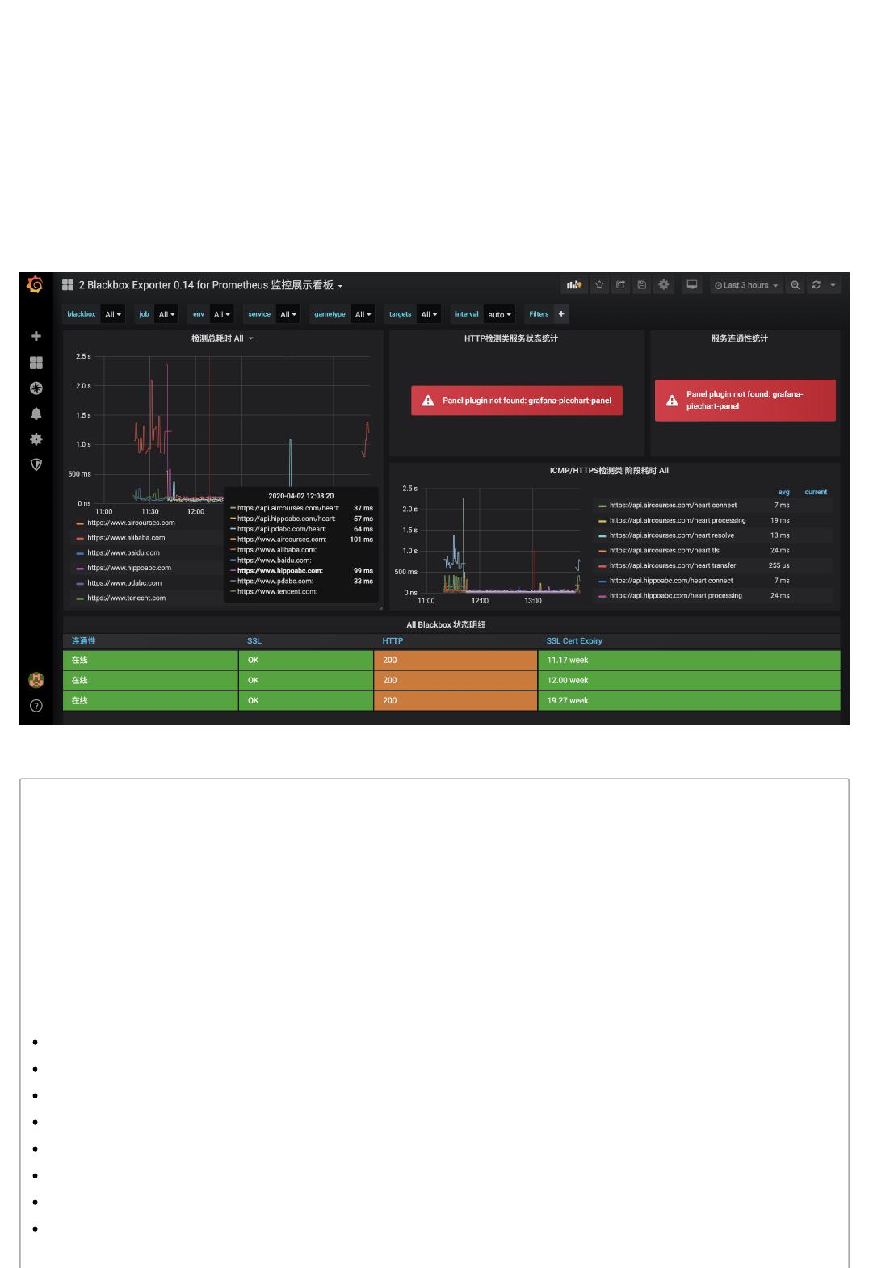Click the piechart plugin error in 服务连通性统计 panel
This screenshot has height=1268, width=869.
pyautogui.click(x=745, y=401)
